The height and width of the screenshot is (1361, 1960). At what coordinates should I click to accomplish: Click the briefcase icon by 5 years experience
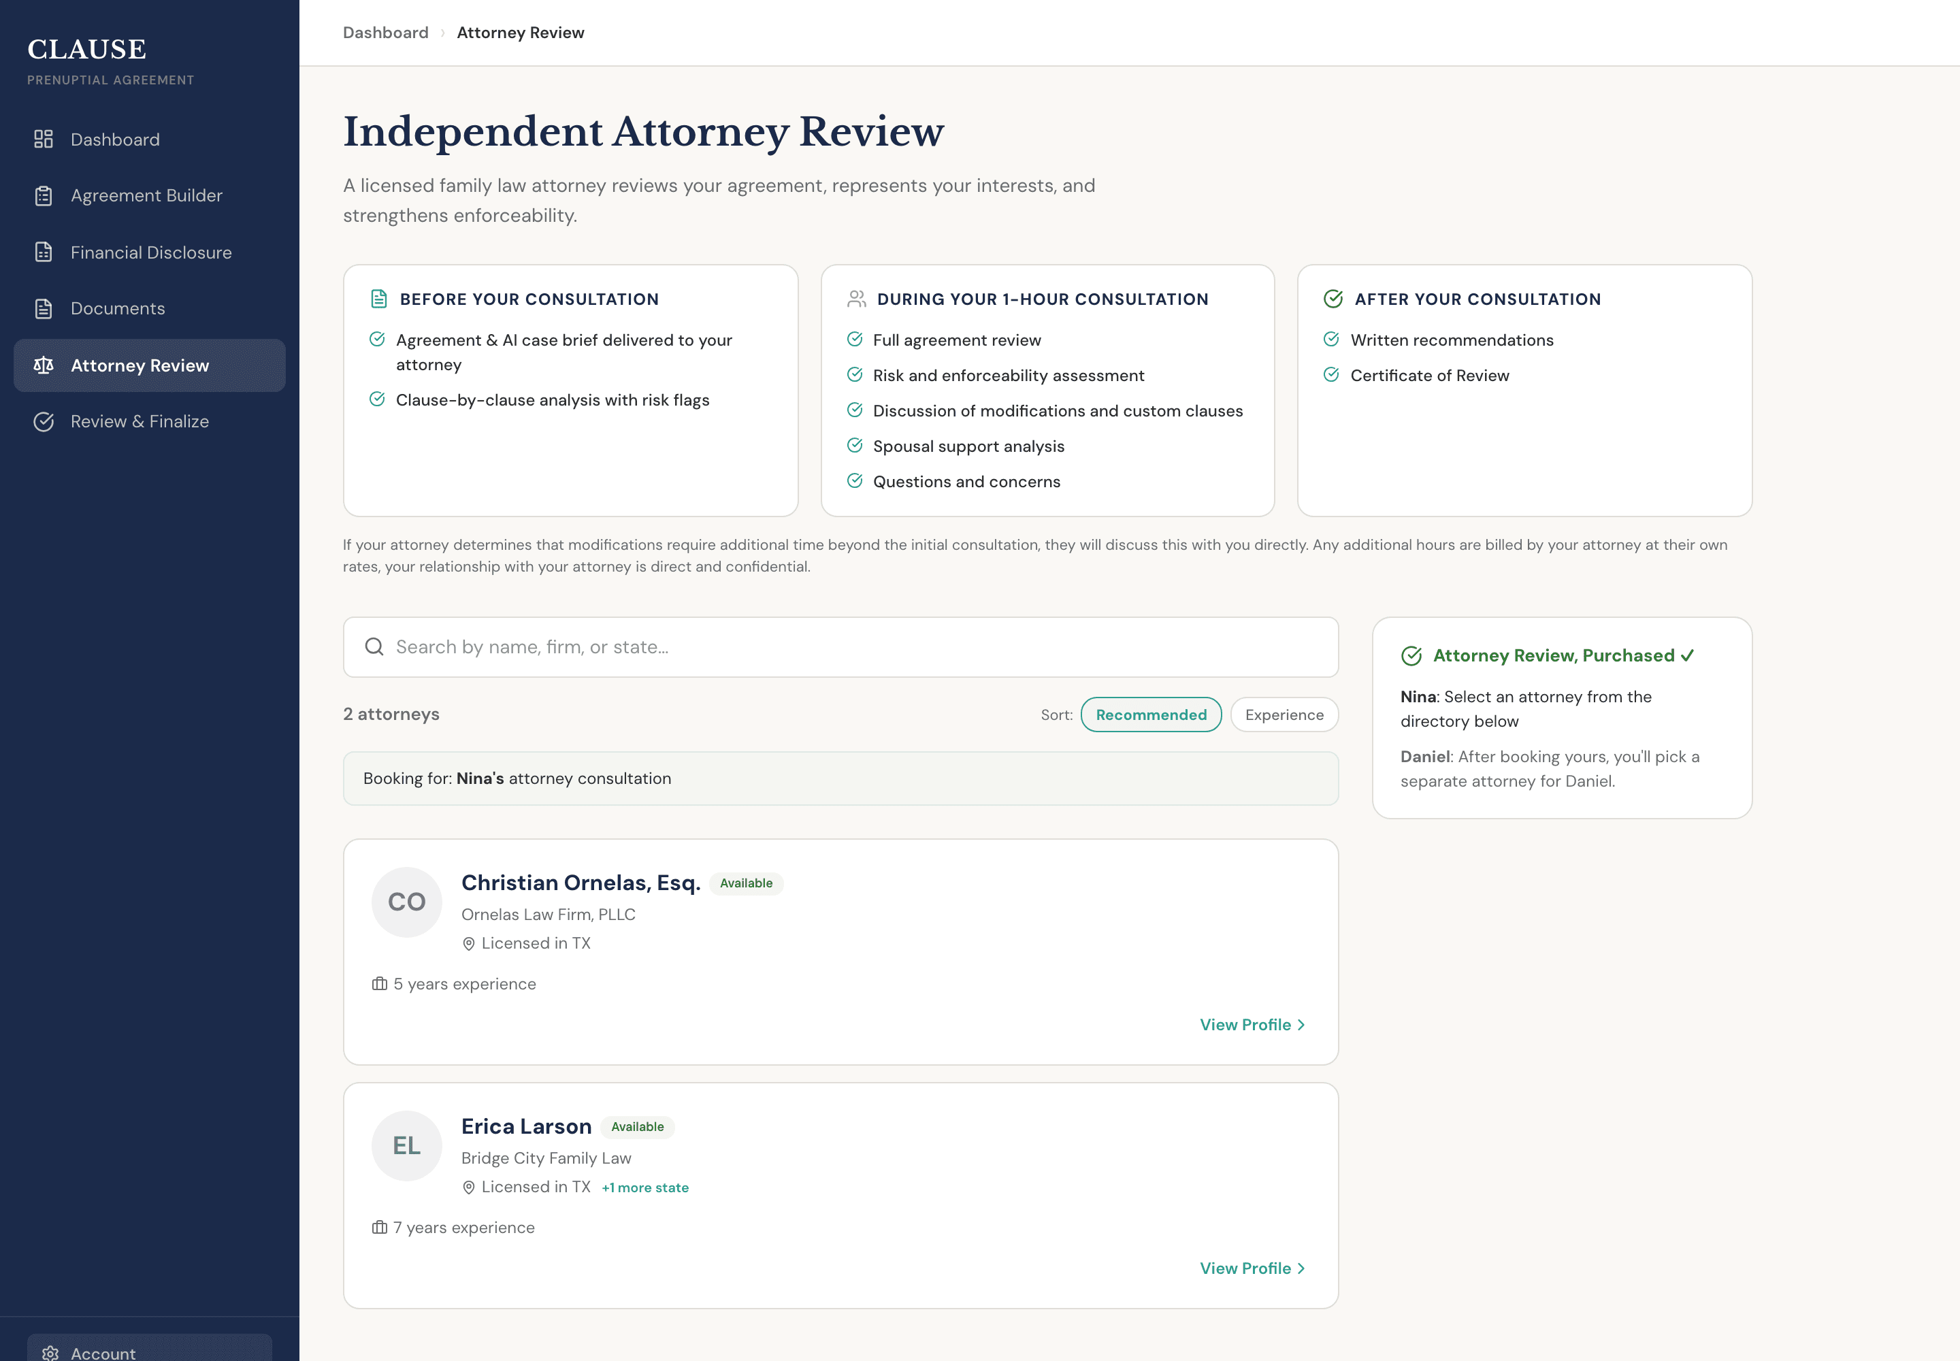pyautogui.click(x=380, y=983)
